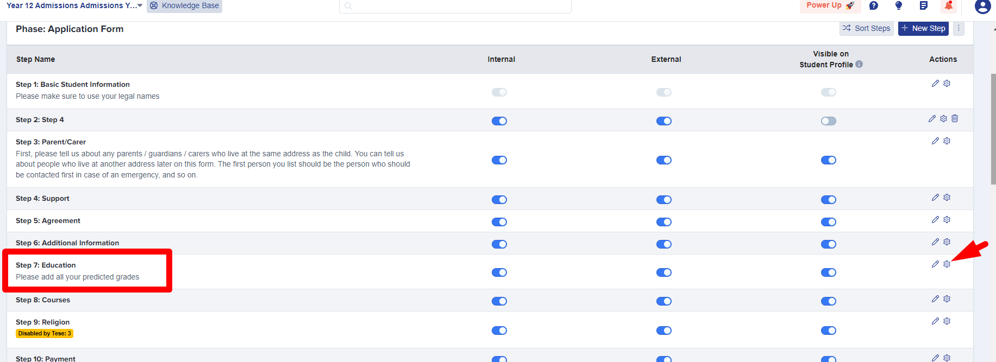The image size is (996, 362).
Task: Click 'Step 1: Basic Student Information' title
Action: click(x=73, y=84)
